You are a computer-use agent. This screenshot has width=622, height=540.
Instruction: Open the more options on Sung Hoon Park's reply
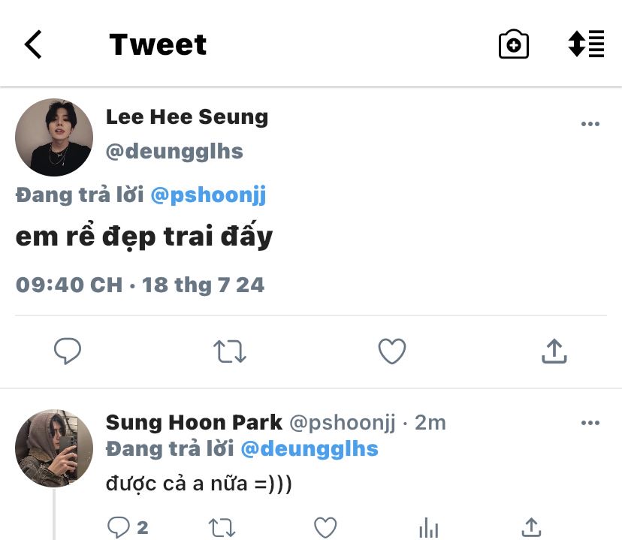(590, 423)
